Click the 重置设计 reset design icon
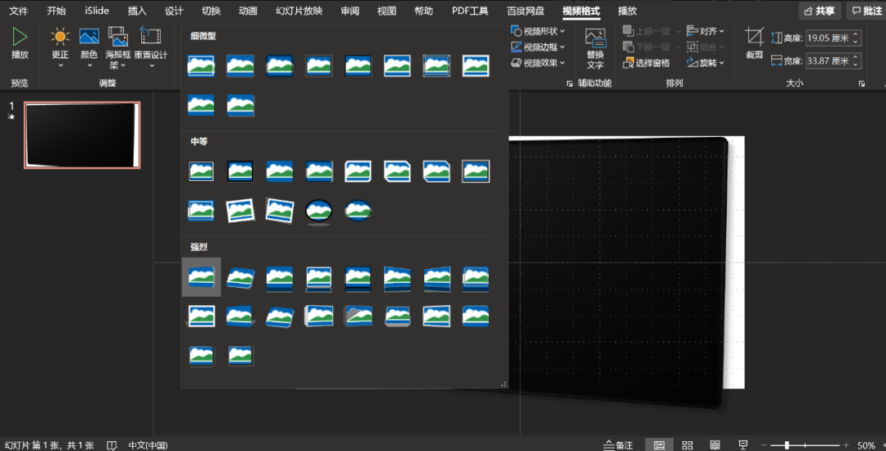This screenshot has height=451, width=886. pyautogui.click(x=150, y=37)
